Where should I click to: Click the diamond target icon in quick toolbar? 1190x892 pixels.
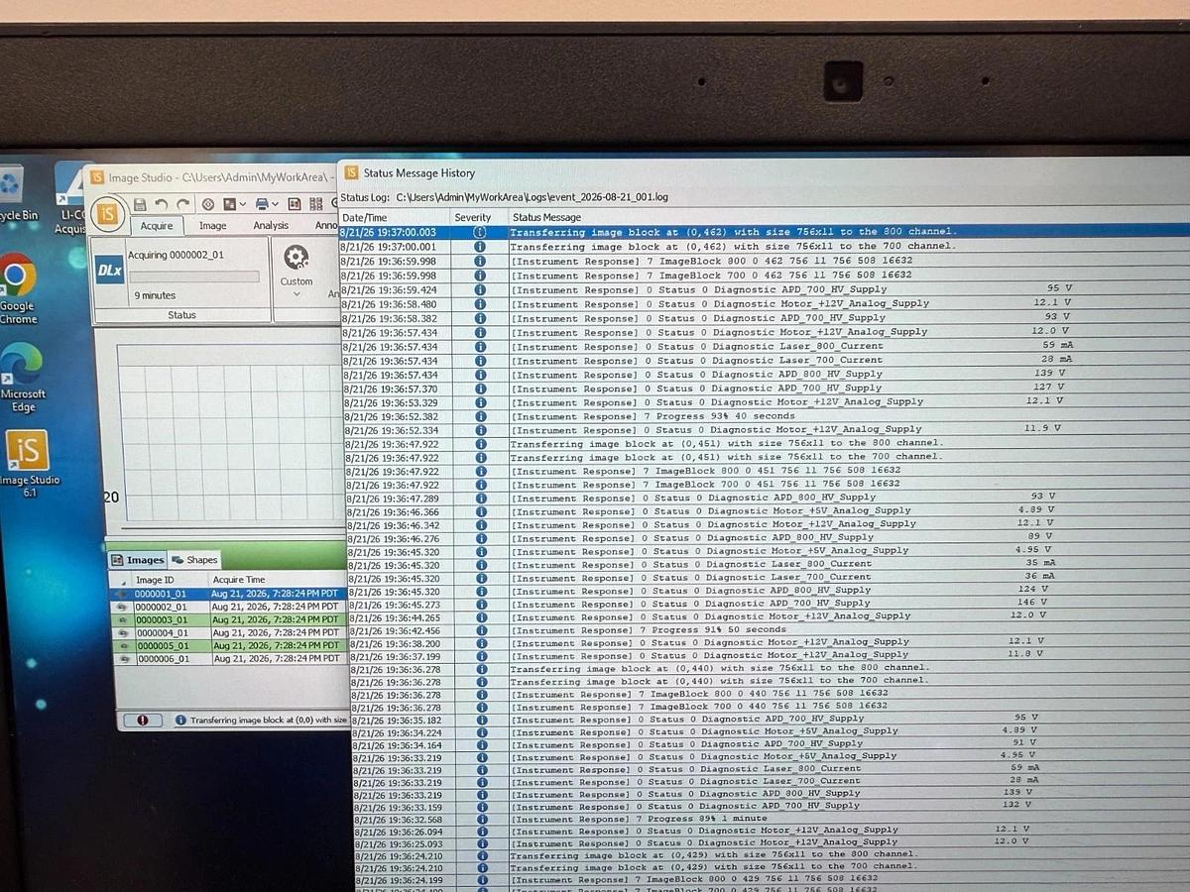(208, 204)
